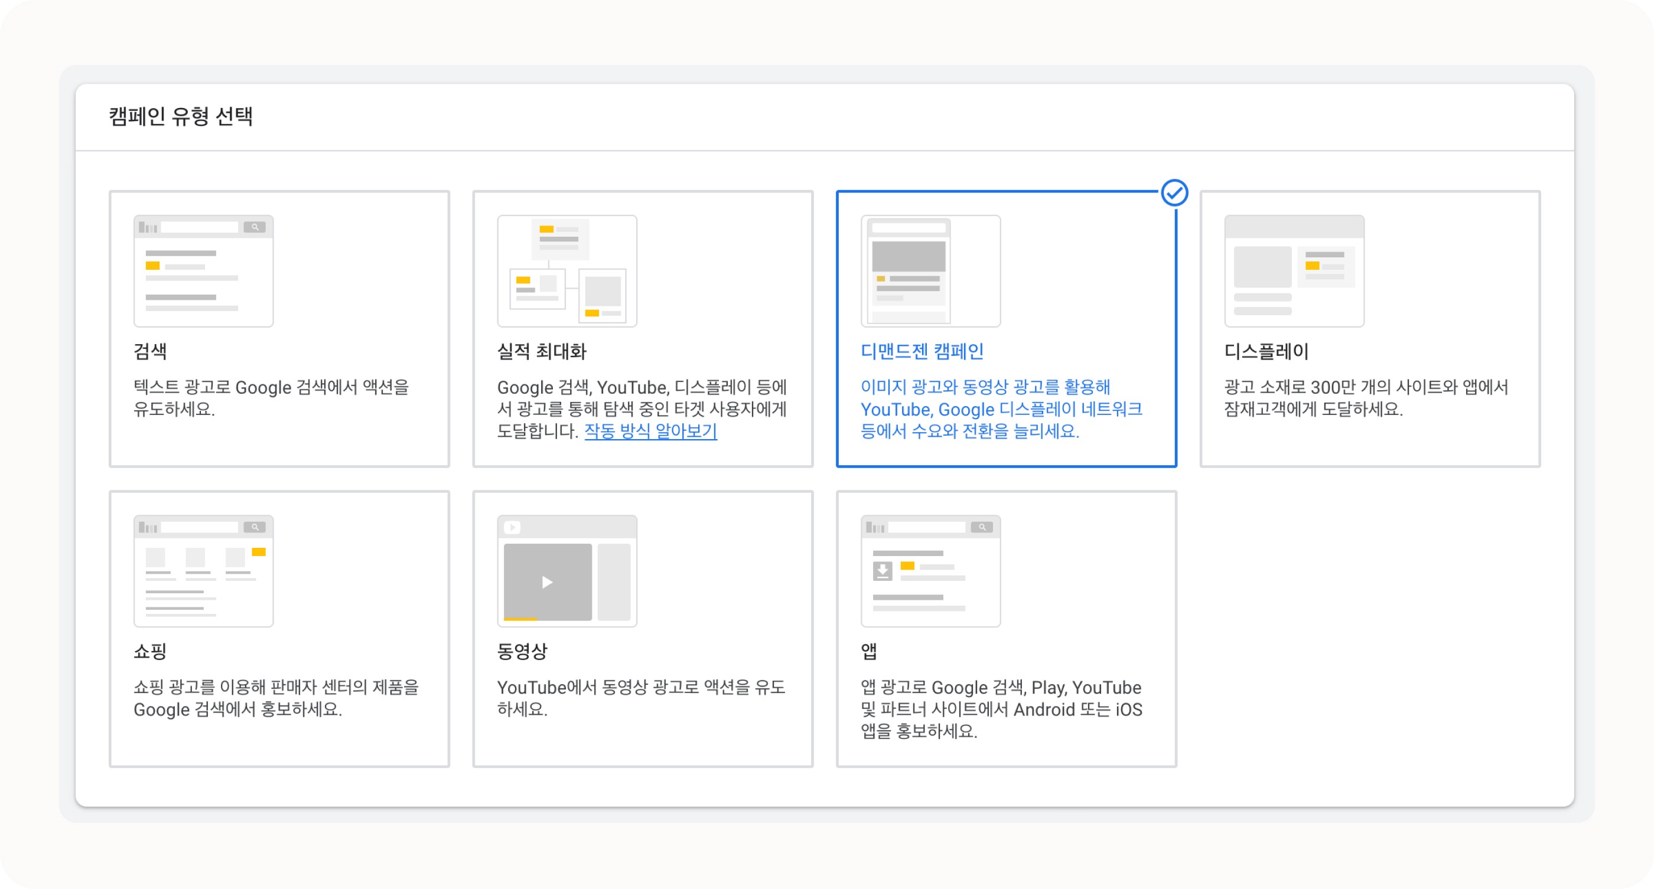
Task: Click the 동영상 video player illustration
Action: pyautogui.click(x=567, y=571)
